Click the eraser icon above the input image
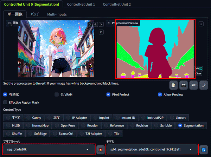 click(95, 24)
